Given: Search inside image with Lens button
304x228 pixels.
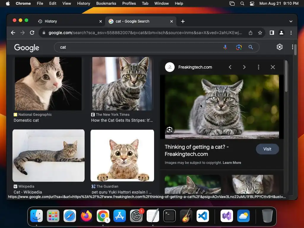Looking at the screenshot, I should [170, 129].
